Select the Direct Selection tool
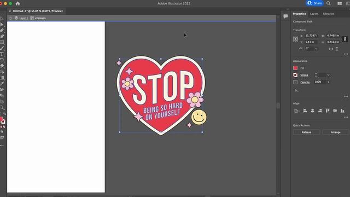 2,25
